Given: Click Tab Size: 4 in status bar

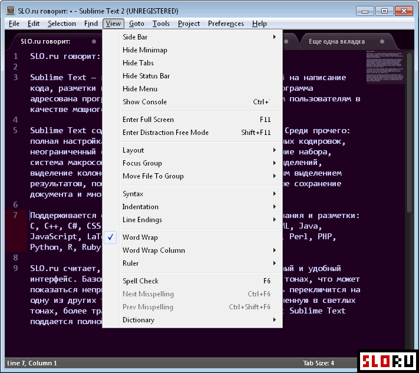Looking at the screenshot, I should pos(318,363).
